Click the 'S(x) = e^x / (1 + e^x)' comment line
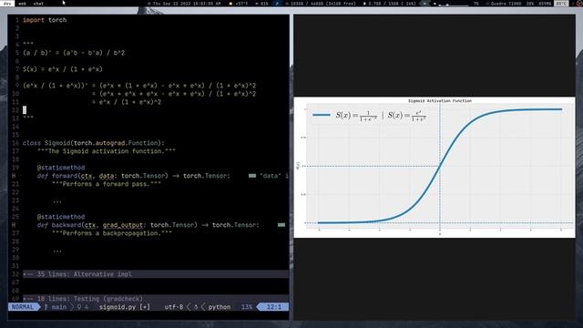This screenshot has width=583, height=328. click(x=63, y=69)
